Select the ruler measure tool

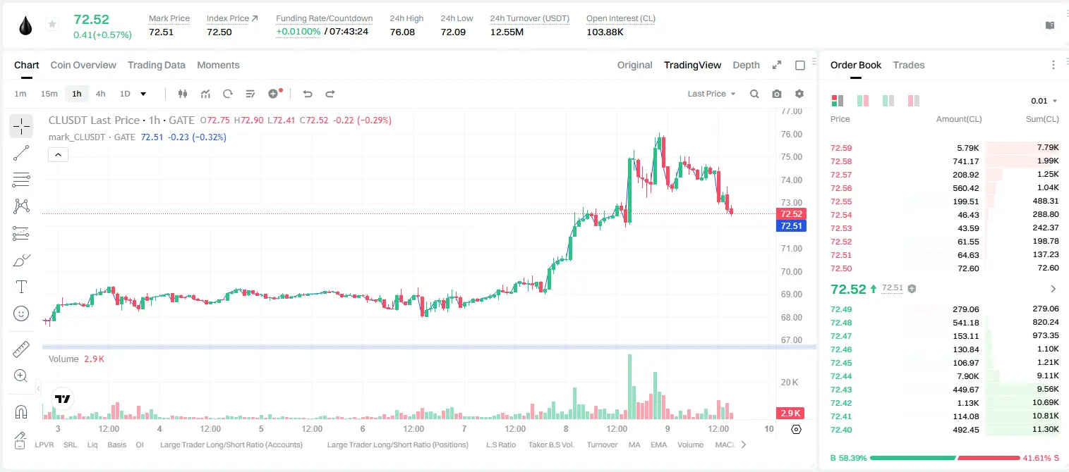[x=21, y=349]
